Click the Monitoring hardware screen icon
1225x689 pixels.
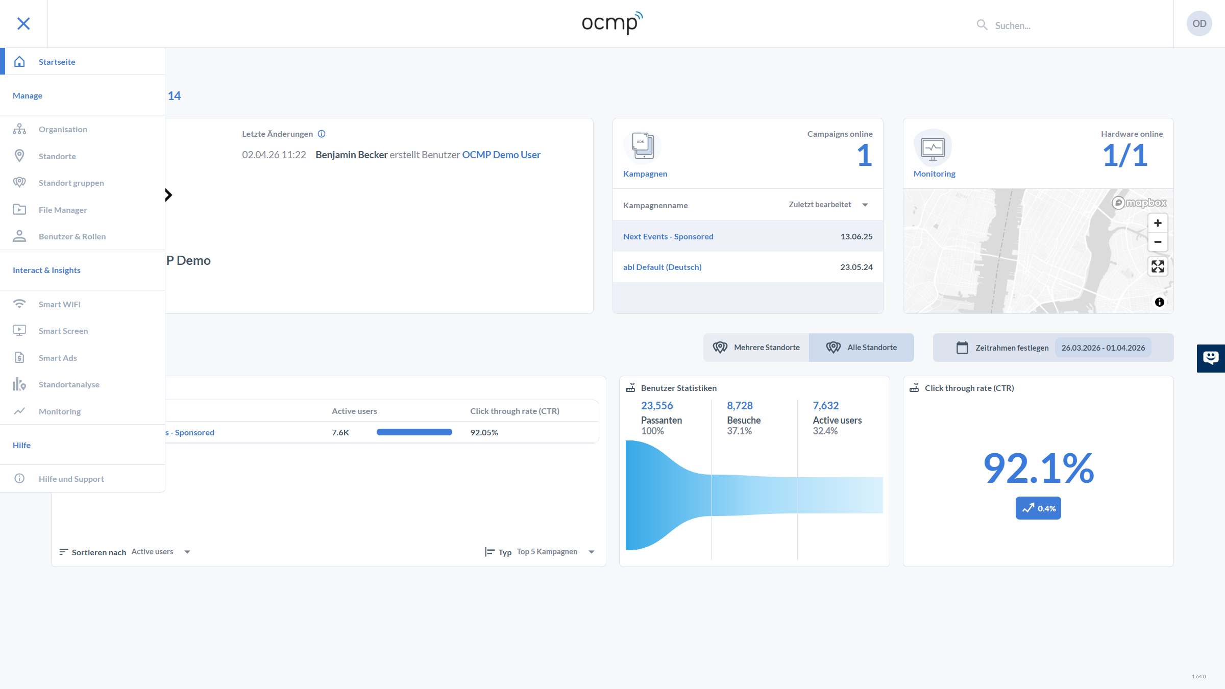933,148
